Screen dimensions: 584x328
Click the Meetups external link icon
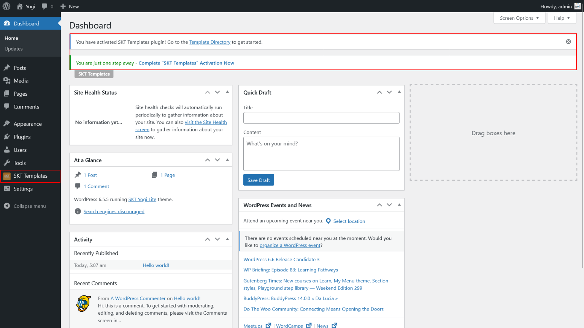coord(268,325)
